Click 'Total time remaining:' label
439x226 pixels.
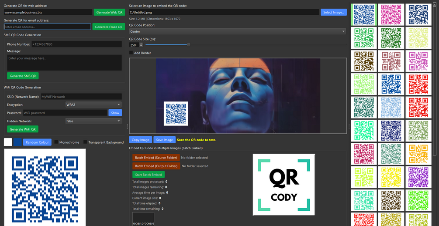[146, 209]
